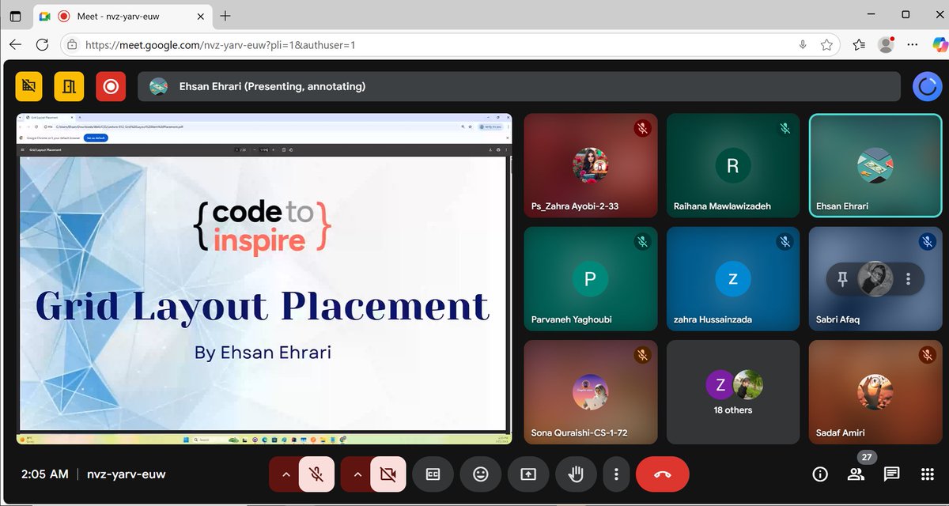
Task: Unmute your microphone
Action: click(316, 474)
